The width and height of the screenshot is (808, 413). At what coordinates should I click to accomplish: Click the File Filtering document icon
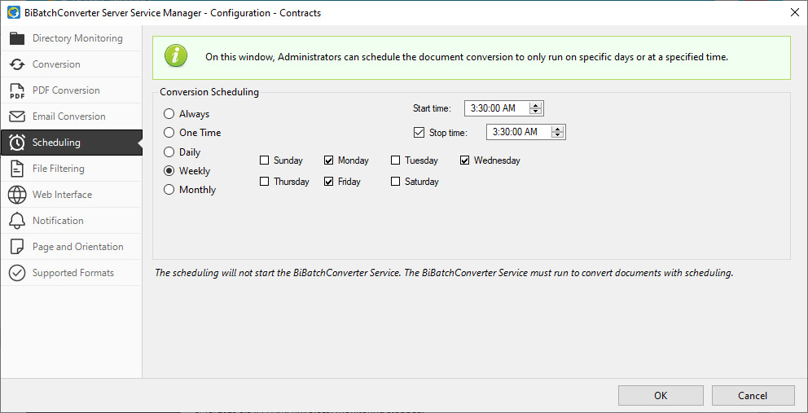coord(17,169)
